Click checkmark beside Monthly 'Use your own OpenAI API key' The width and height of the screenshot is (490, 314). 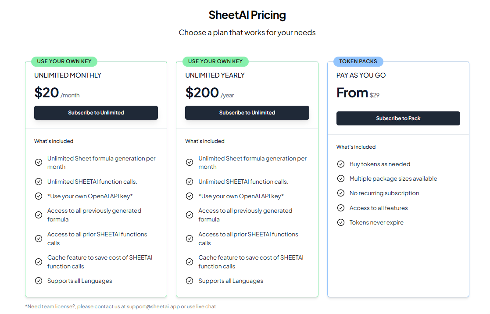tap(39, 196)
